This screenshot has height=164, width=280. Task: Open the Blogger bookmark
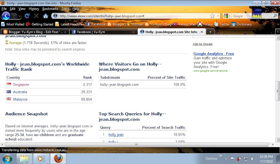(116, 24)
